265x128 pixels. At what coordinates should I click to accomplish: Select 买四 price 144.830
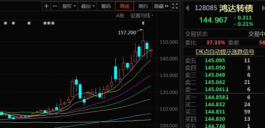215,119
